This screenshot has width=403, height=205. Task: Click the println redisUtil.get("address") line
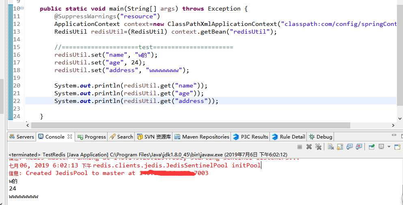(136, 101)
